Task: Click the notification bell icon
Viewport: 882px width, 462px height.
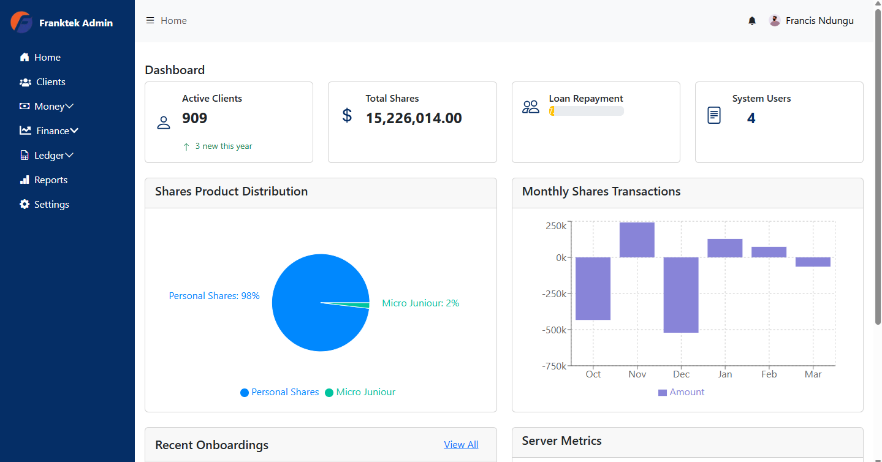Action: 751,20
